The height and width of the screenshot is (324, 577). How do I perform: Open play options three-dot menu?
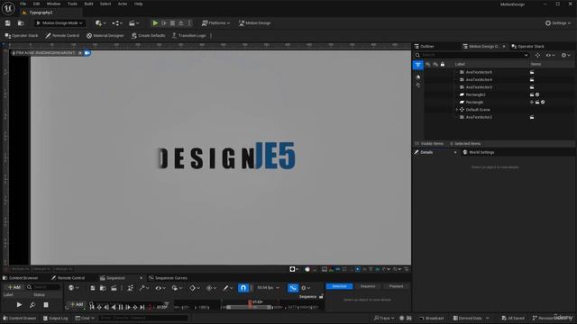(189, 23)
